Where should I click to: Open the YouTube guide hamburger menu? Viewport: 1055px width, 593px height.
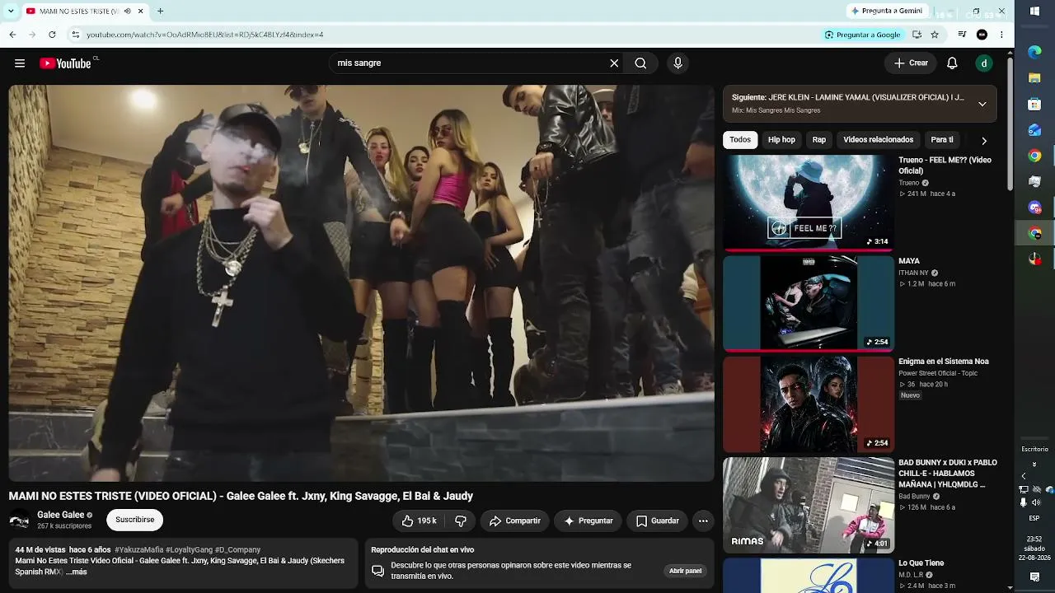pos(20,63)
